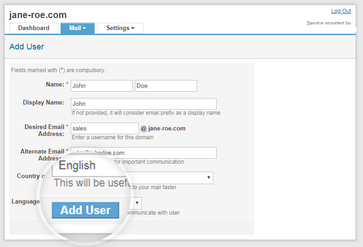Screen dimensions: 363x247
Task: Click the Name field label
Action: pyautogui.click(x=55, y=85)
